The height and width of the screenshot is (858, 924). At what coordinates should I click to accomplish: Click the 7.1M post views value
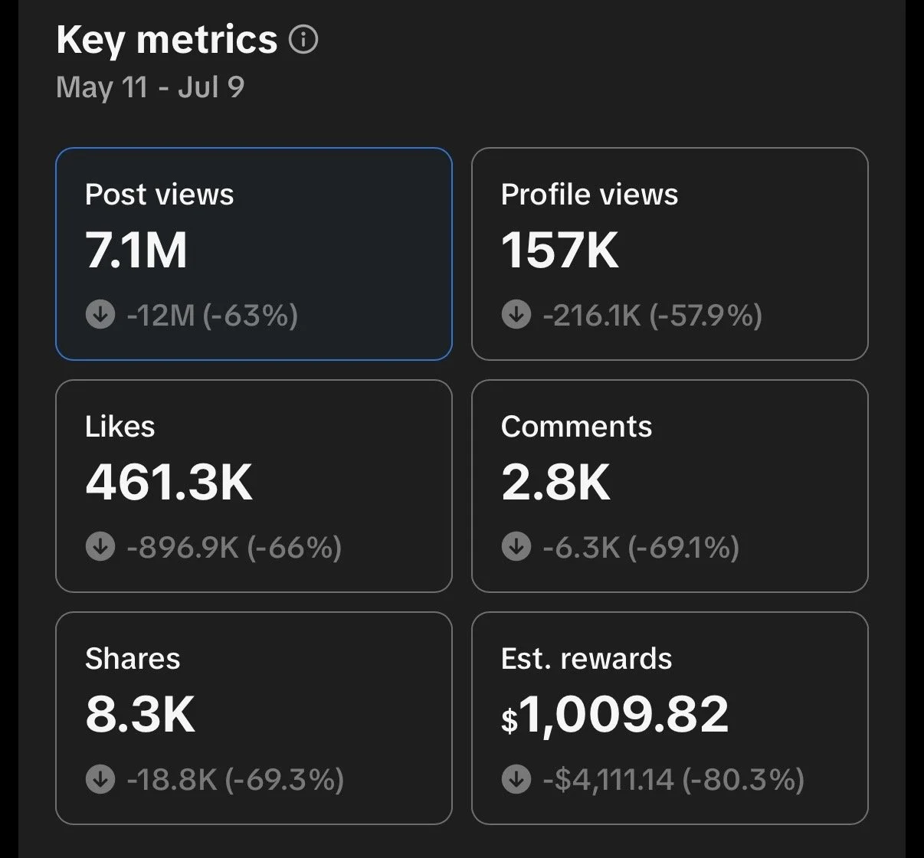pyautogui.click(x=136, y=250)
